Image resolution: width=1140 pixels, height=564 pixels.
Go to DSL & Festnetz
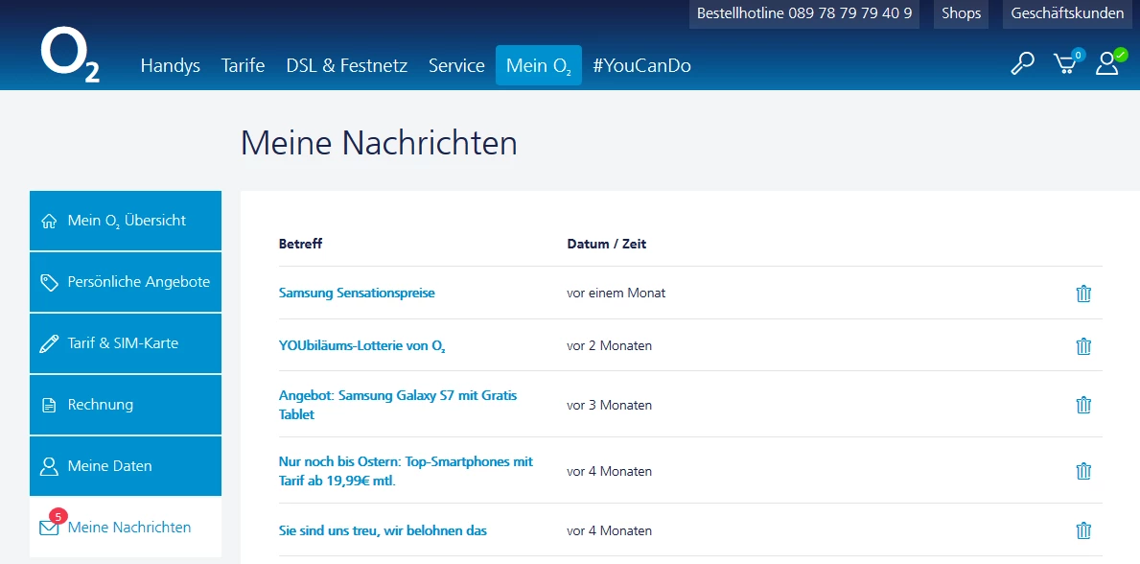click(346, 66)
